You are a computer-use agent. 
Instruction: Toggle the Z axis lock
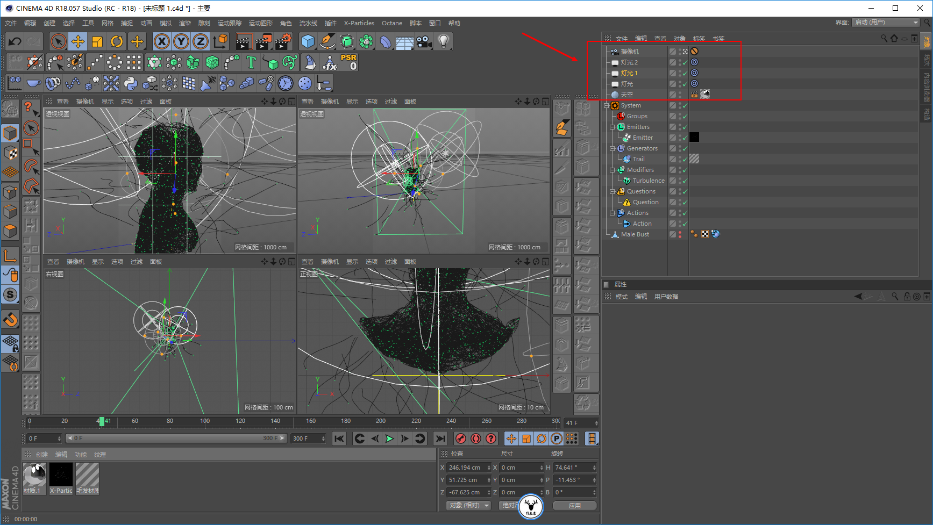click(x=201, y=41)
